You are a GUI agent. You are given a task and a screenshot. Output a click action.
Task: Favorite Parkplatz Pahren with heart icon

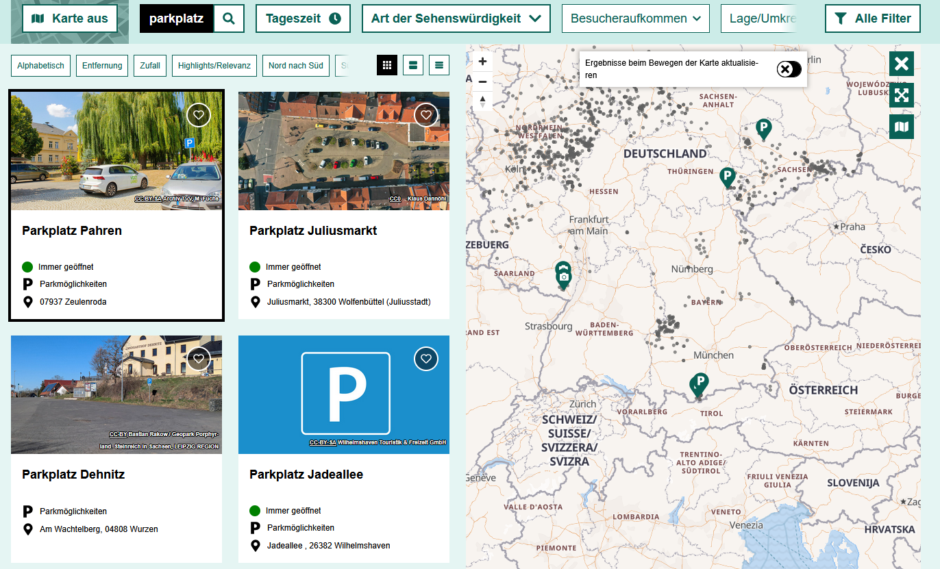pos(199,115)
